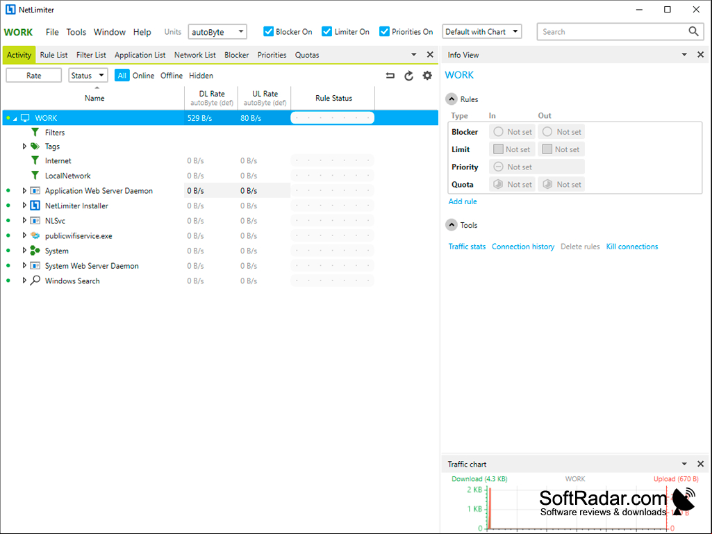Click the NLSvc application icon
712x534 pixels.
(35, 221)
